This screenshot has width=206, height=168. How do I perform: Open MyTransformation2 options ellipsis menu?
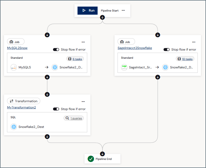tap(83, 101)
